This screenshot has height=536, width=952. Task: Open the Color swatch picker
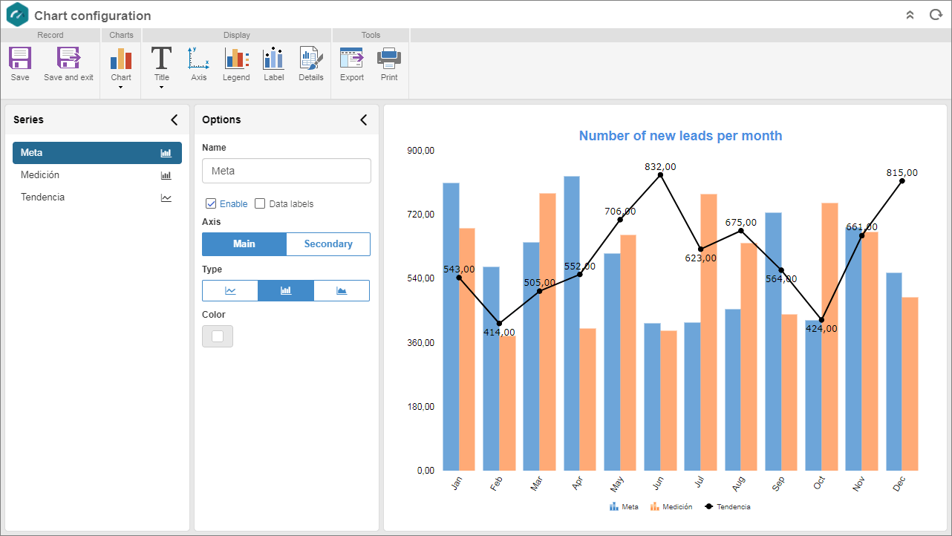coord(218,336)
